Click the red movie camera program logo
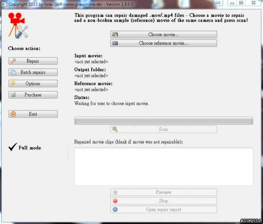This screenshot has width=263, height=224. 18,25
